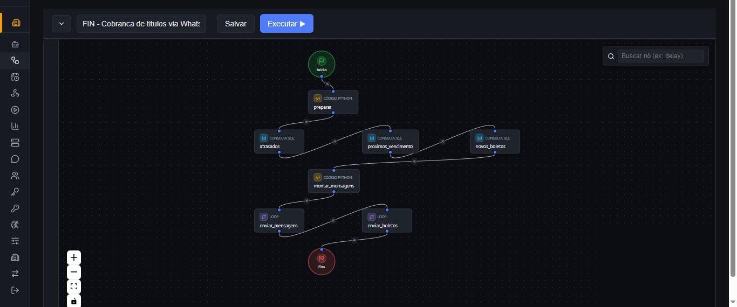Remove the connection from montar_mensagens to enviar_mensagens
The height and width of the screenshot is (307, 737).
click(x=306, y=200)
